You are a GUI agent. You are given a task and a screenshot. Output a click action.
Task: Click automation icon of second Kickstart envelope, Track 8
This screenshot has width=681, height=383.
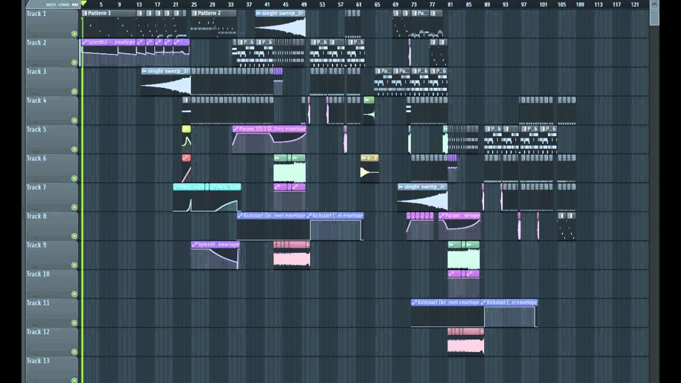point(309,216)
